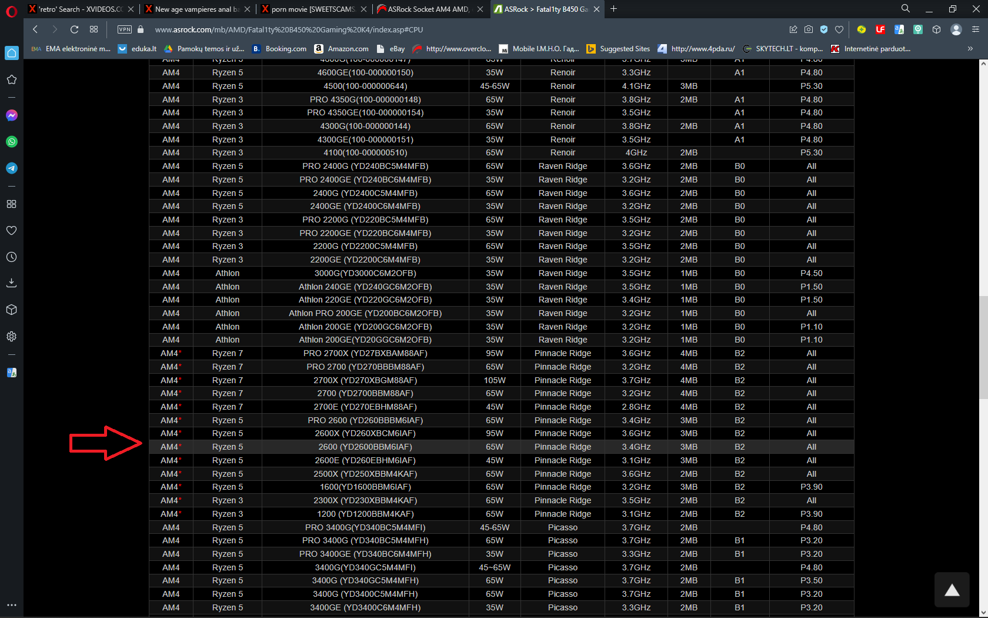Select the '2600 (YD2600BBM6IAF)' cell
The width and height of the screenshot is (988, 618).
coord(365,447)
